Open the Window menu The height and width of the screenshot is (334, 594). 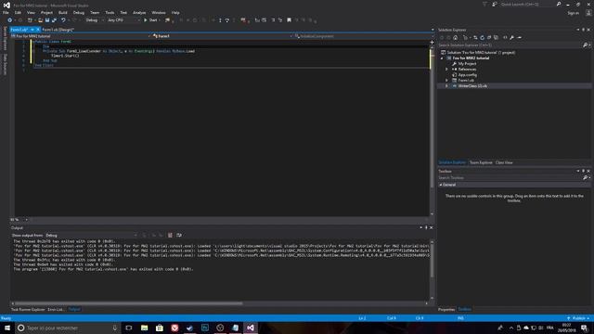pos(159,12)
